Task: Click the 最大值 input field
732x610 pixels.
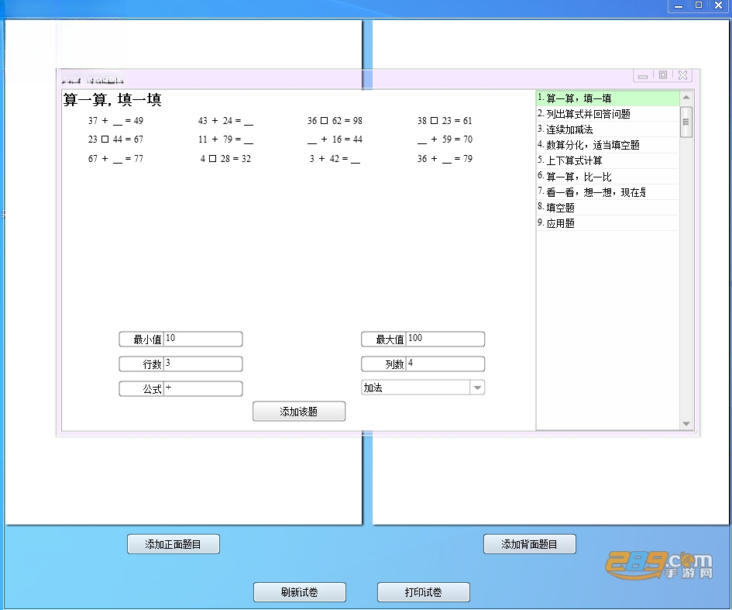Action: pyautogui.click(x=445, y=339)
